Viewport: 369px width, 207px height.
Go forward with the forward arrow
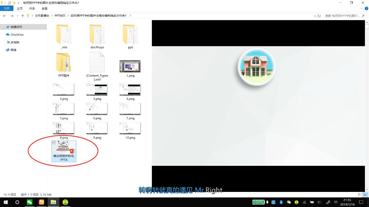[12, 16]
